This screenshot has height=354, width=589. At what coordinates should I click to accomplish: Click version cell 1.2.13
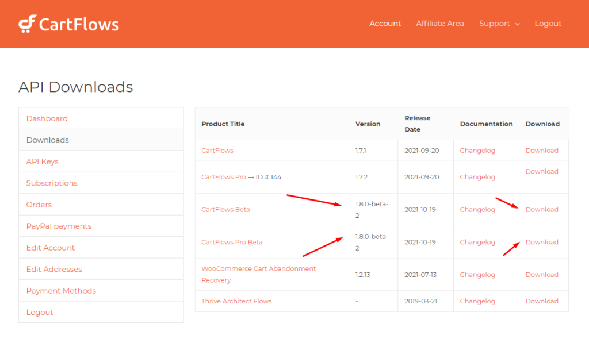pos(362,275)
